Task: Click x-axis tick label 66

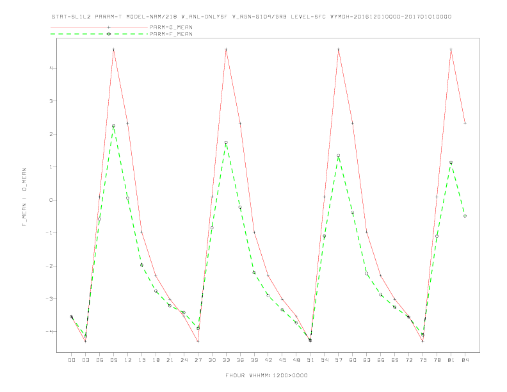Action: [x=381, y=360]
